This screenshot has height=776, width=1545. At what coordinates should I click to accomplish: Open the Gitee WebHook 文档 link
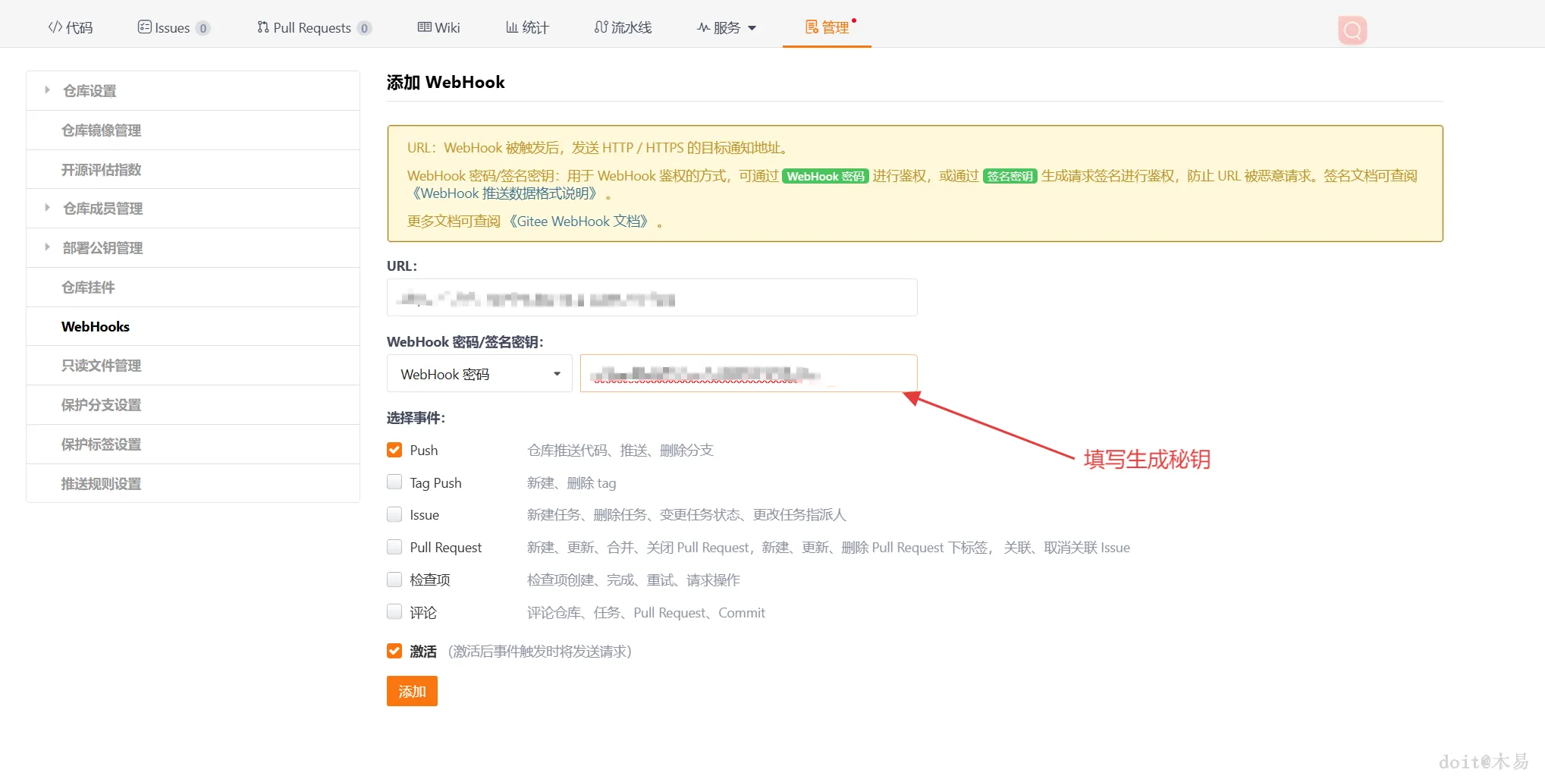click(579, 221)
